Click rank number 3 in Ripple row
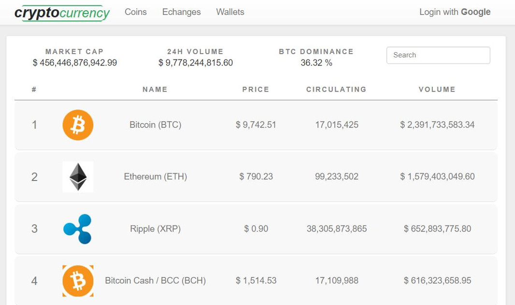The image size is (515, 305). 34,229
